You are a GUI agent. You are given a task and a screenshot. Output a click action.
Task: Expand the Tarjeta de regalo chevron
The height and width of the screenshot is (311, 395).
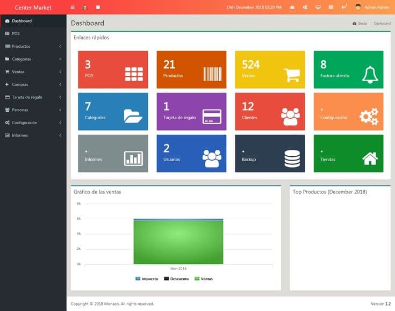60,97
